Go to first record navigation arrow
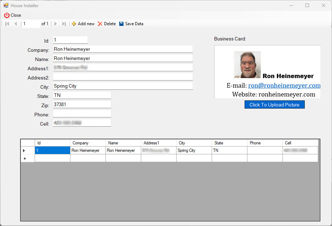 click(7, 24)
